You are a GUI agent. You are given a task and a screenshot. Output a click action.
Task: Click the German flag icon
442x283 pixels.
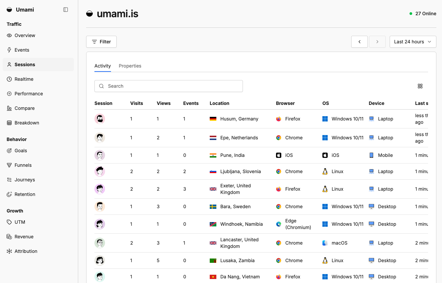(x=213, y=119)
